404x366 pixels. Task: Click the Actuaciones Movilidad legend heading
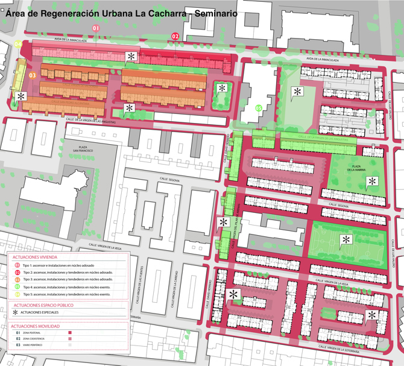point(36,326)
